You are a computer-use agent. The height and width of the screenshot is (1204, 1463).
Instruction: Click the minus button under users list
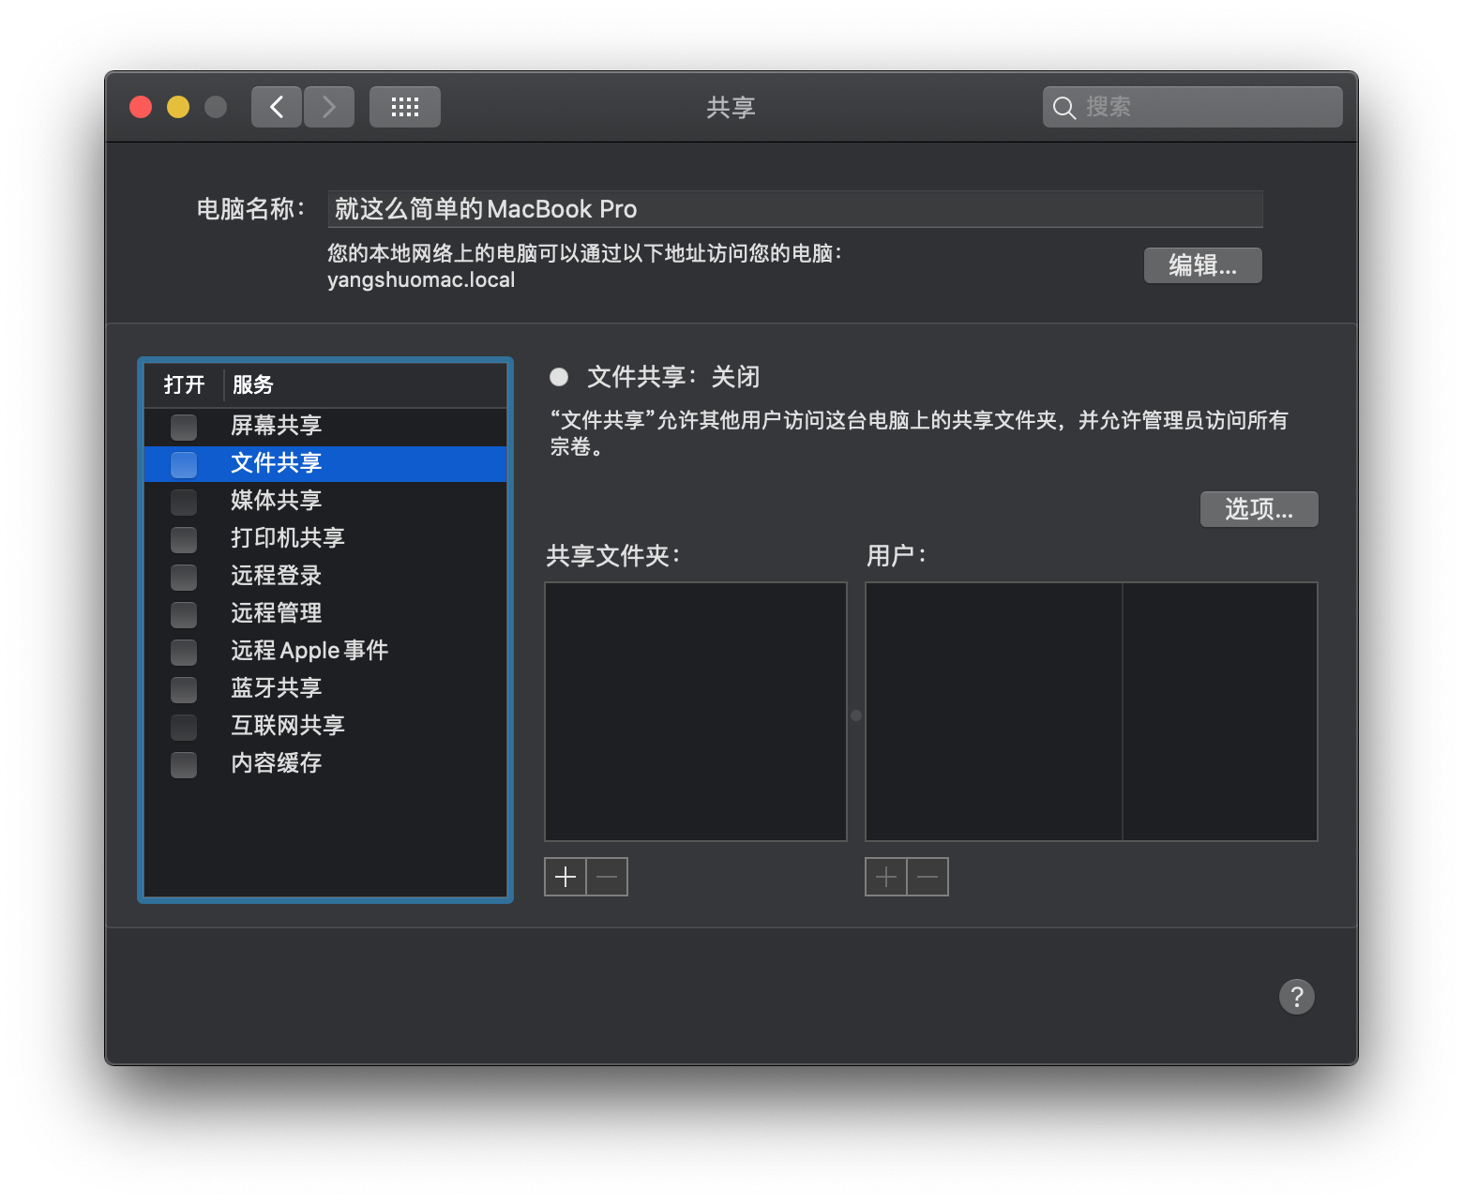click(x=928, y=877)
